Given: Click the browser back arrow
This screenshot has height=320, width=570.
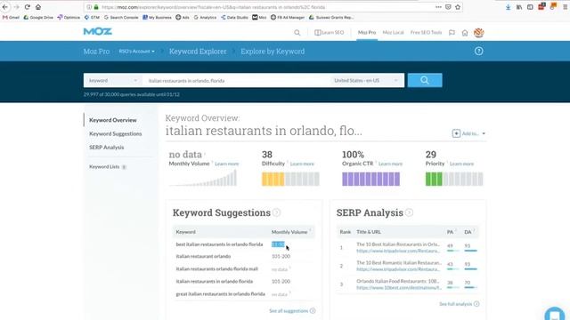Looking at the screenshot, I should coord(5,7).
